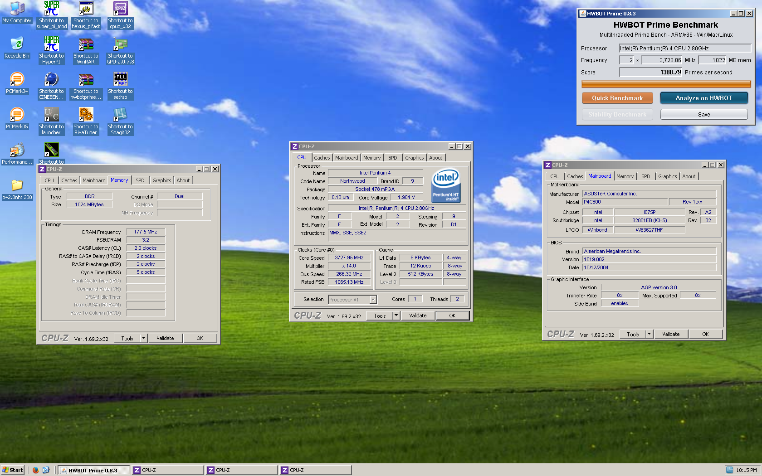Launch the cpuz_x32 shortcut icon
Image resolution: width=762 pixels, height=476 pixels.
(120, 15)
